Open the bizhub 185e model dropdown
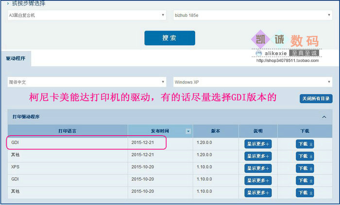Screen dimensions: 340x205 (x=252, y=15)
